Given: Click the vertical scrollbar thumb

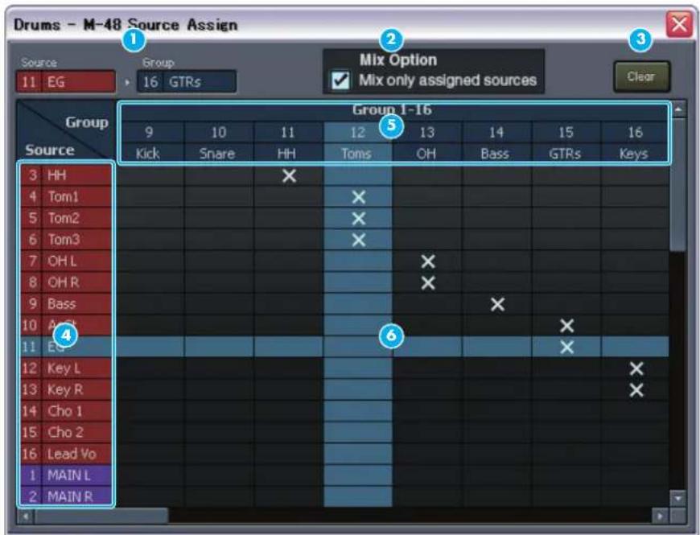Looking at the screenshot, I should (678, 184).
